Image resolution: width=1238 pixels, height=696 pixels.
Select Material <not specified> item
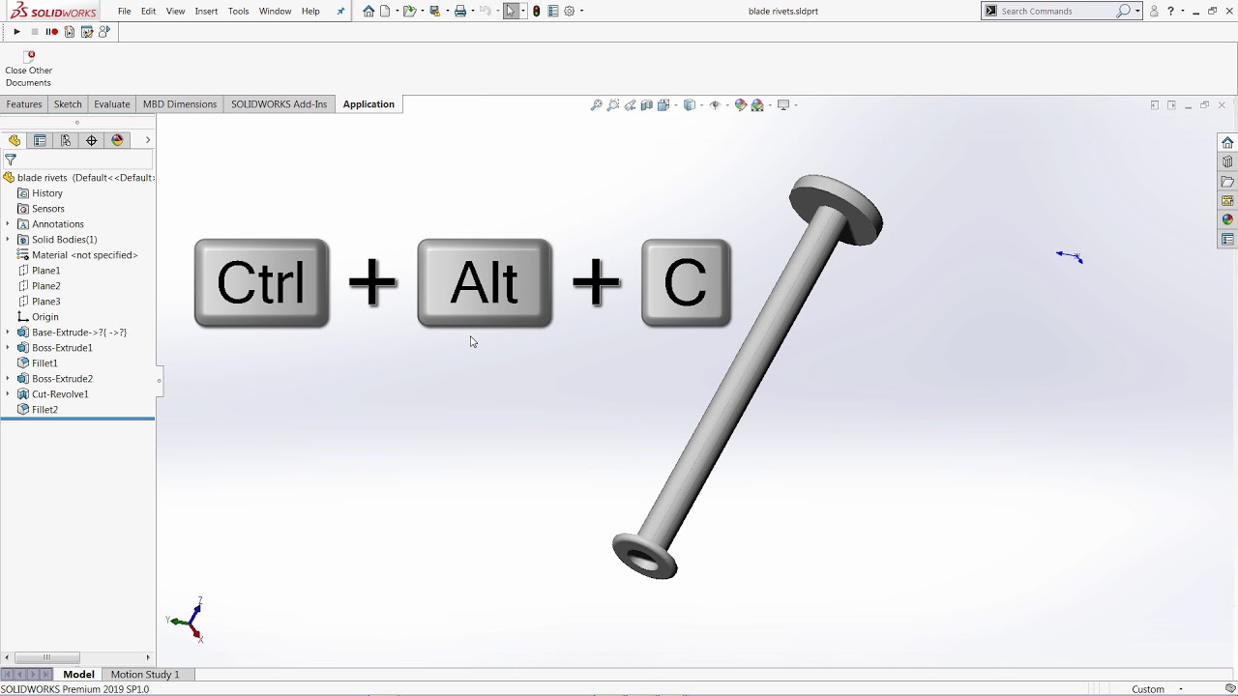point(84,255)
